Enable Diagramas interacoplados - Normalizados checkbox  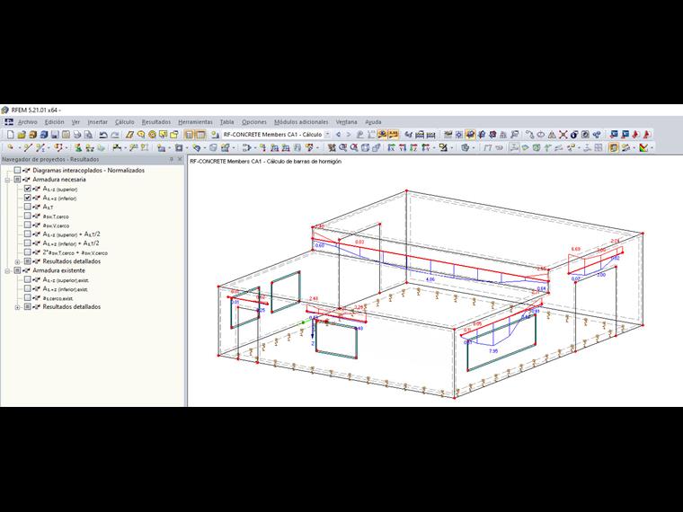(x=17, y=171)
